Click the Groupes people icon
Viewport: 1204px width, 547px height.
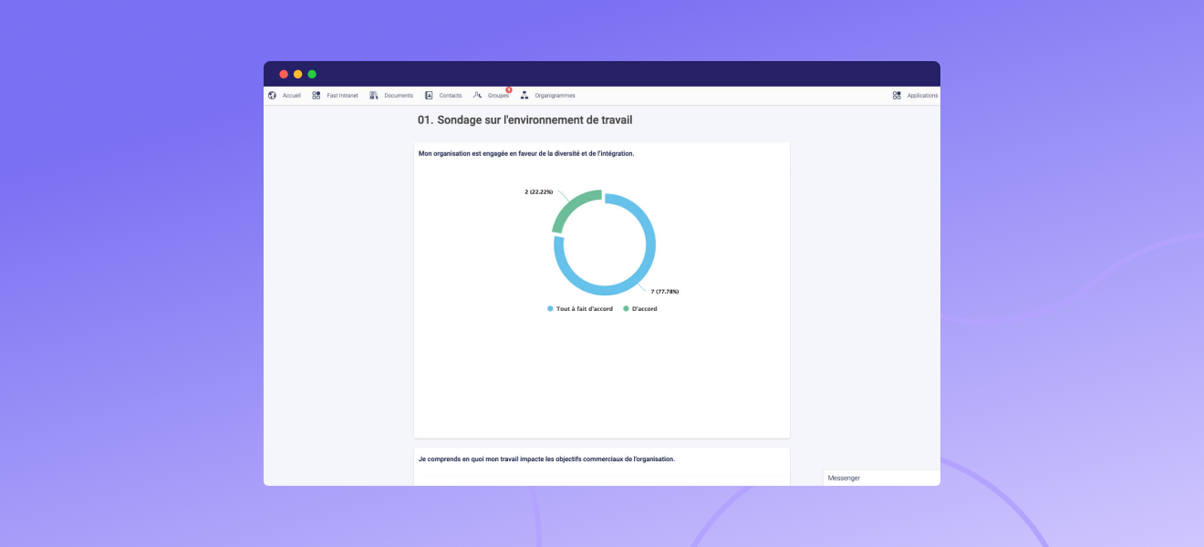(477, 96)
